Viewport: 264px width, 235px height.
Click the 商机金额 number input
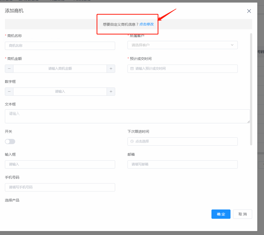click(x=60, y=69)
